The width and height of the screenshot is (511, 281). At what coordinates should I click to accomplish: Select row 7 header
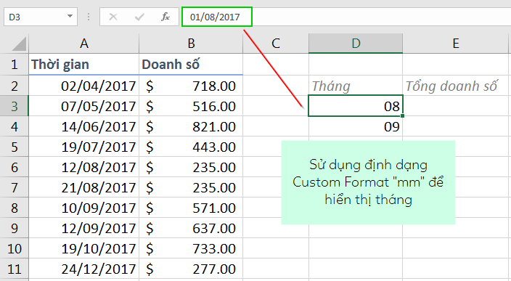(x=15, y=187)
